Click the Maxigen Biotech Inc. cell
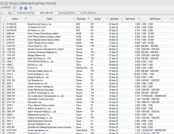Viewport: 174px width, 134px height. 51,55
